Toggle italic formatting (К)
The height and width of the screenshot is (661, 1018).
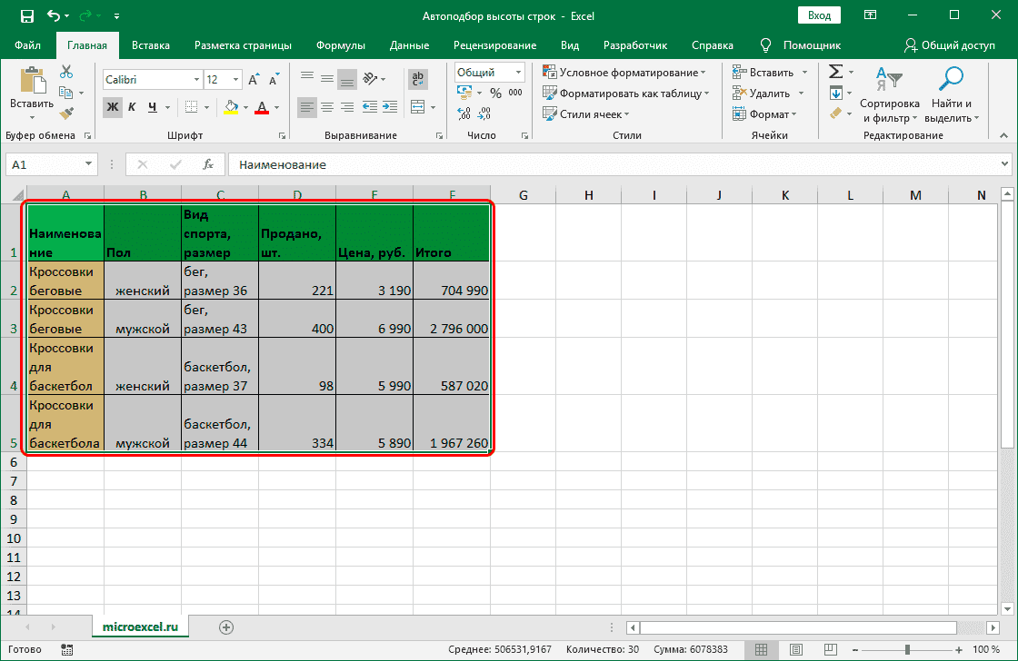133,107
